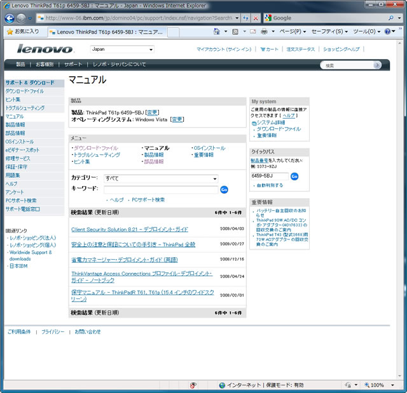
Task: Select トラブルシューティング in left sidebar
Action: [25, 108]
